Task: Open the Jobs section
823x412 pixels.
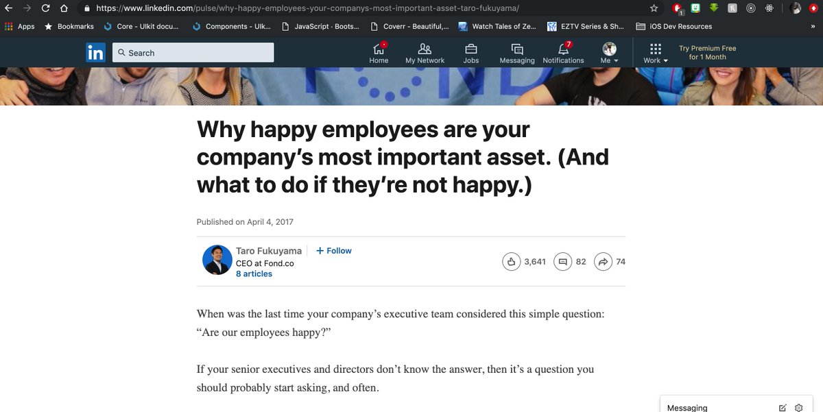Action: click(471, 53)
